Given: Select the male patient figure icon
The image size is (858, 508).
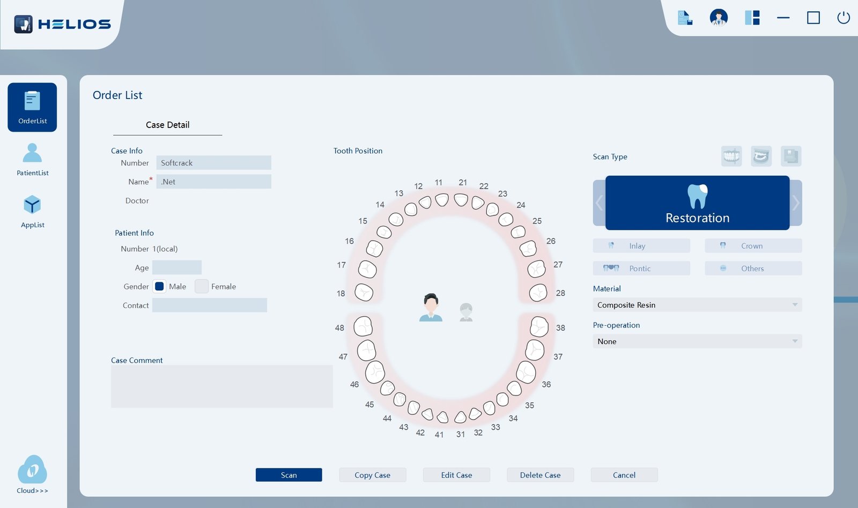Looking at the screenshot, I should (x=431, y=307).
